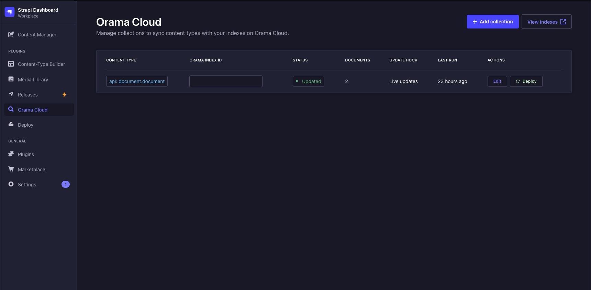Click the Status column header
The height and width of the screenshot is (290, 591).
[x=300, y=60]
